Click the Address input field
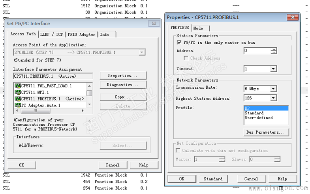Image resolution: width=310 pixels, height=194 pixels. pos(257,51)
